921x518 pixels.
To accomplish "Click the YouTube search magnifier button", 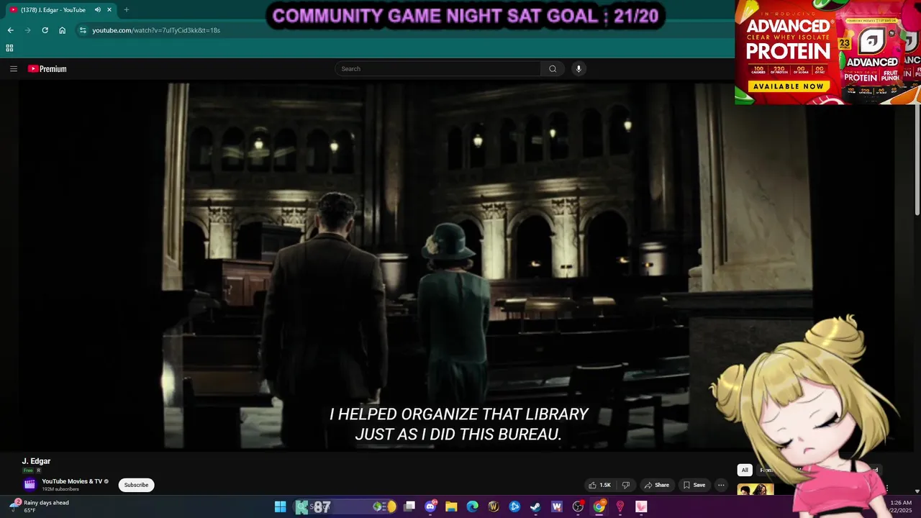I will (553, 69).
